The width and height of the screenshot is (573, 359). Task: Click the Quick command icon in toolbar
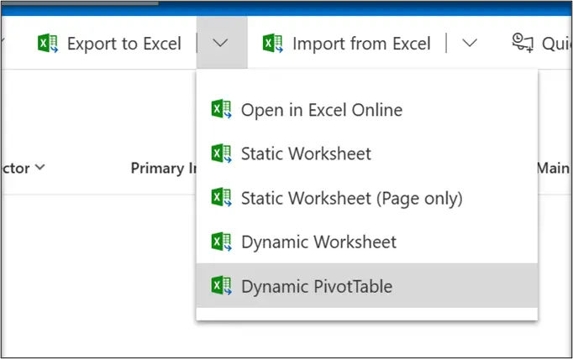[523, 44]
